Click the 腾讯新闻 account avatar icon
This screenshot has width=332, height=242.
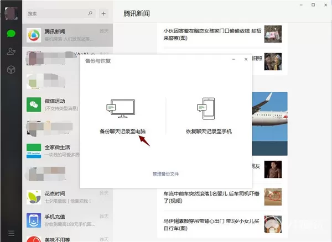[34, 35]
